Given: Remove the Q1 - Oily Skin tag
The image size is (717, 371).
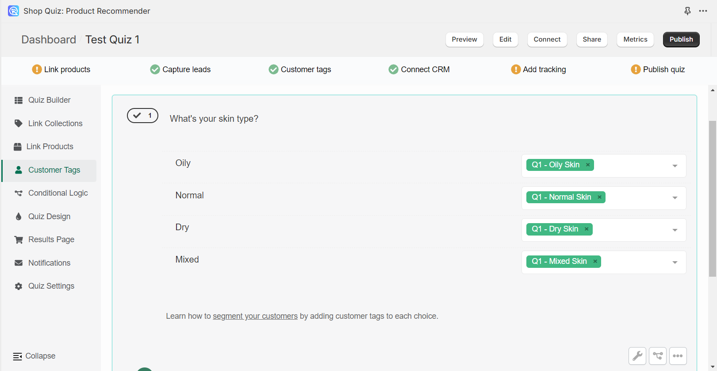Looking at the screenshot, I should click(588, 165).
